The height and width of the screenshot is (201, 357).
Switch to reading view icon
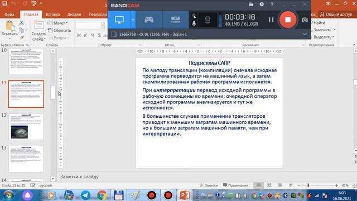[x=280, y=185]
